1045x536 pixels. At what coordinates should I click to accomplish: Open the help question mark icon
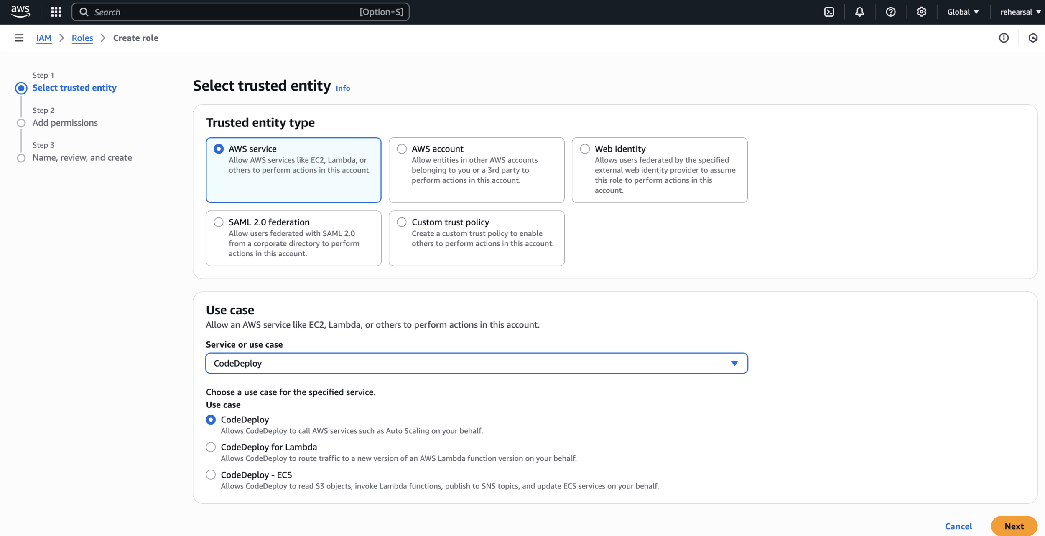(890, 12)
